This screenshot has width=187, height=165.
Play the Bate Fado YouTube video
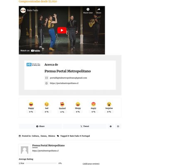click(x=62, y=30)
